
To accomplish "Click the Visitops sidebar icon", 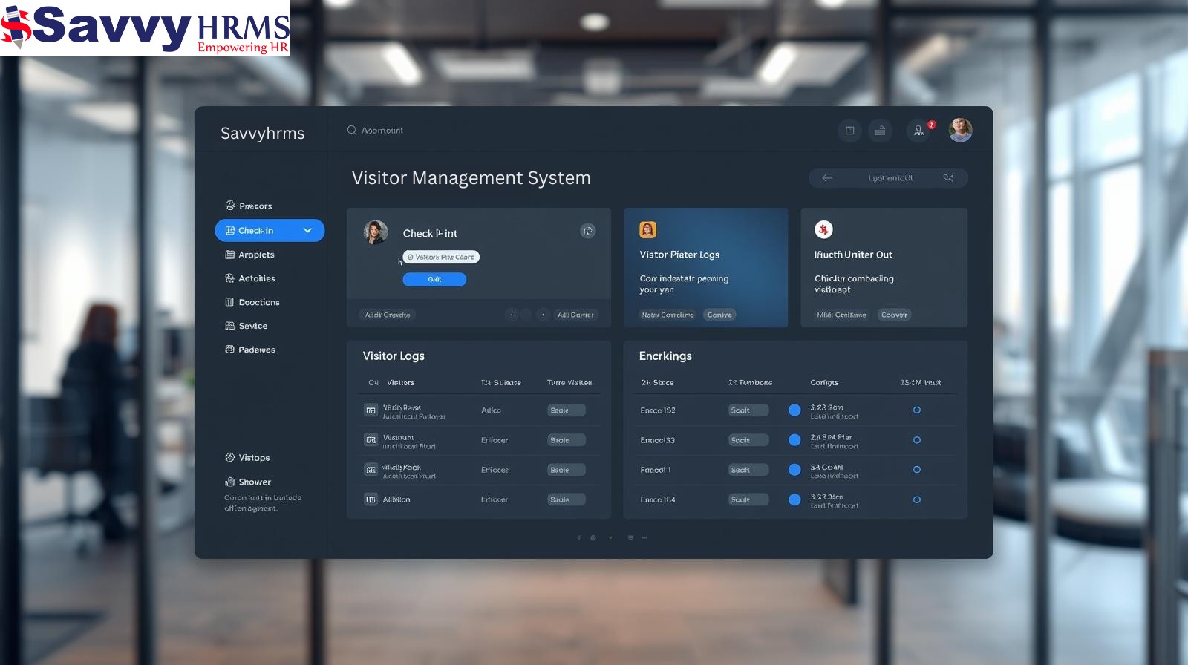I will click(230, 458).
